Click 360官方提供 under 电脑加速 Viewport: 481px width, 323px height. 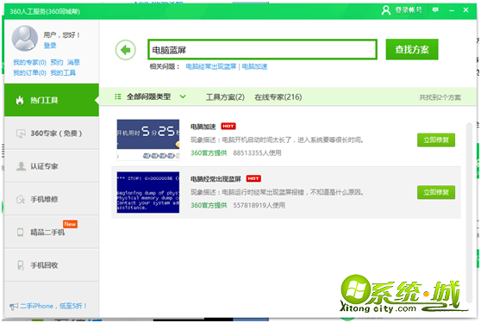click(x=209, y=153)
